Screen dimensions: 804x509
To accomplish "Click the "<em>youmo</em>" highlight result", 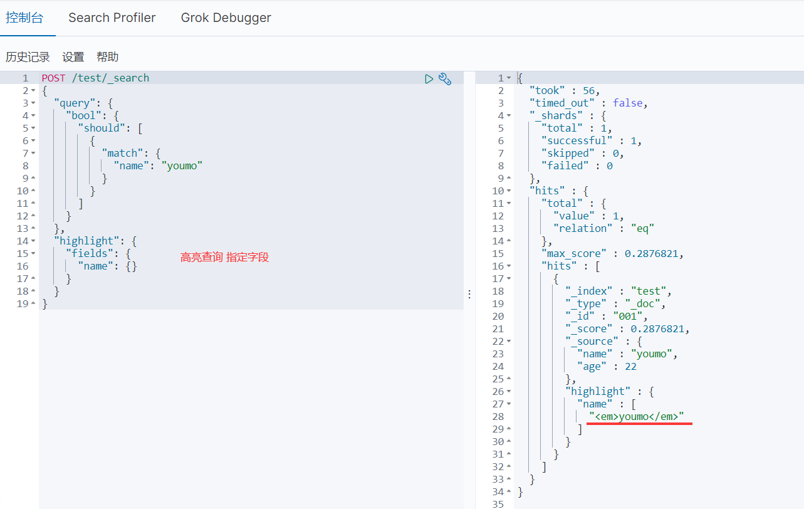I will [636, 417].
